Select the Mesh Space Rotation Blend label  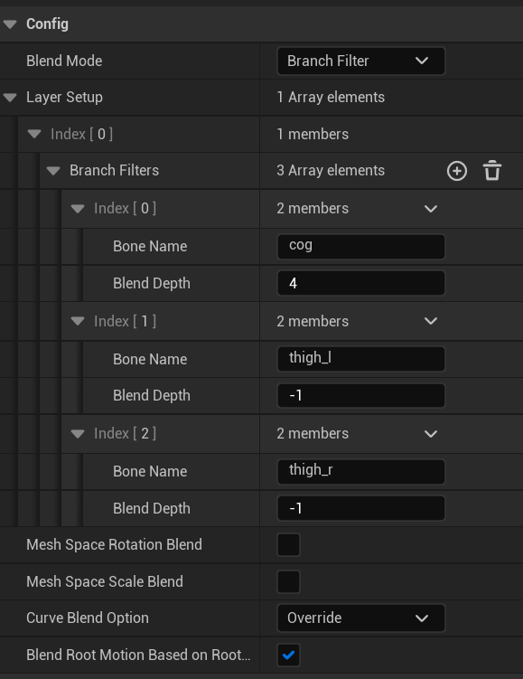pos(114,545)
